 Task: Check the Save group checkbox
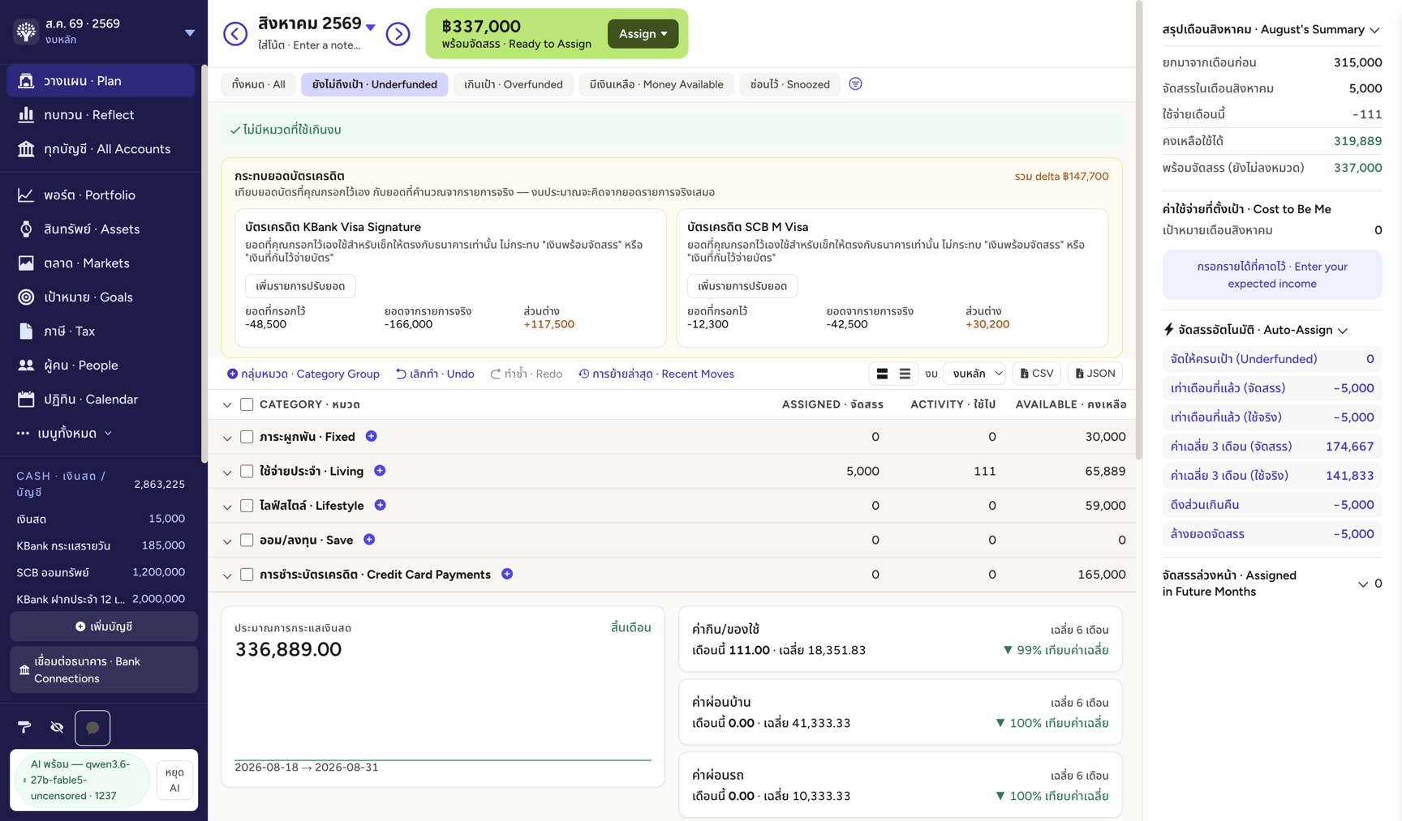click(247, 540)
